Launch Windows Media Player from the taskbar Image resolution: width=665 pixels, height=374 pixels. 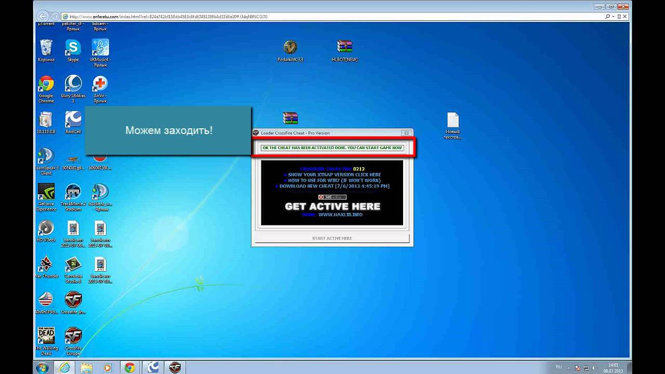[x=108, y=367]
